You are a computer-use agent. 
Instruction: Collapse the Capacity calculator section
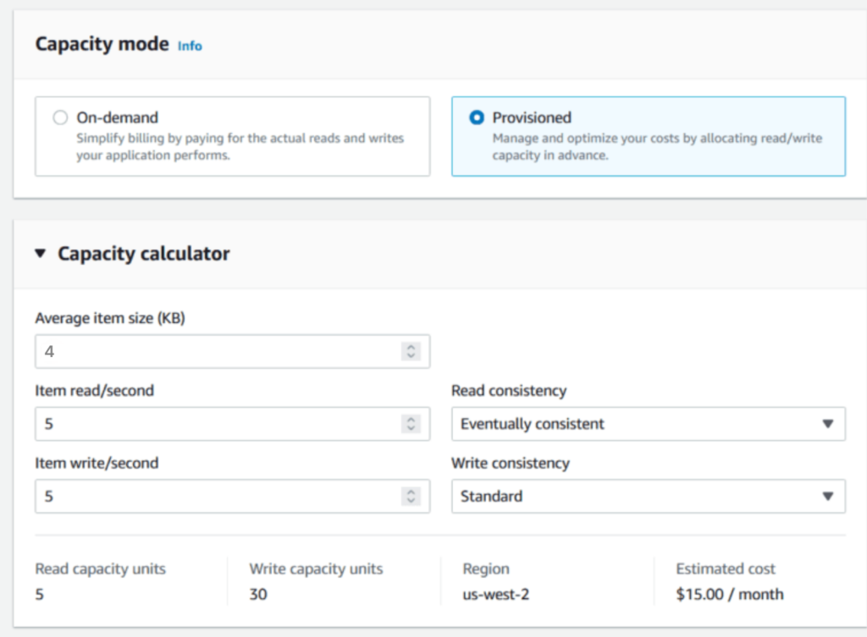click(40, 253)
